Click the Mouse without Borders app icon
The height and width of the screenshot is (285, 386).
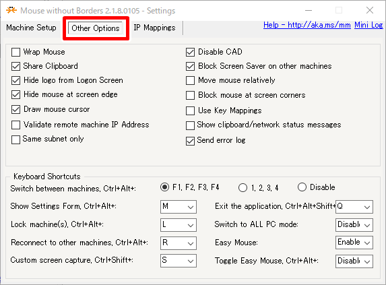tap(11, 10)
